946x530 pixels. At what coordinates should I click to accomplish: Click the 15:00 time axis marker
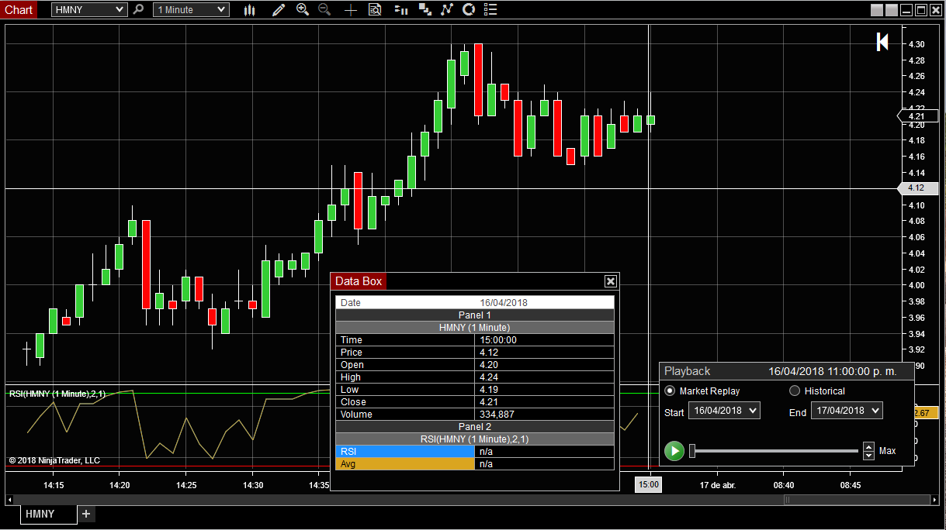tap(648, 485)
